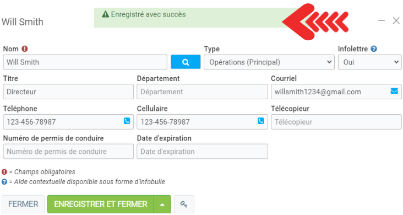This screenshot has height=215, width=403.
Task: Click the Infolettre help question mark icon
Action: click(374, 49)
